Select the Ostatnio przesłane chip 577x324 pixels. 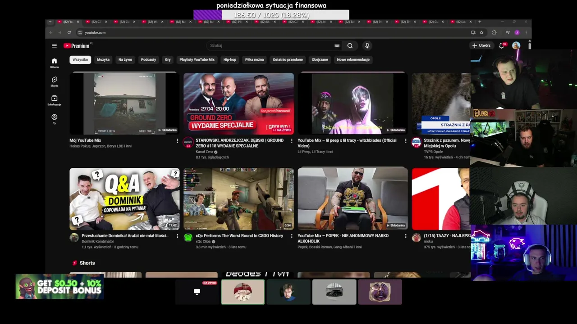[288, 59]
